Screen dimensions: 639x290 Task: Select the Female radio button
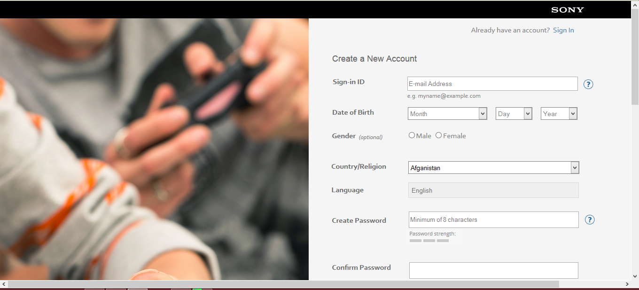tap(438, 135)
